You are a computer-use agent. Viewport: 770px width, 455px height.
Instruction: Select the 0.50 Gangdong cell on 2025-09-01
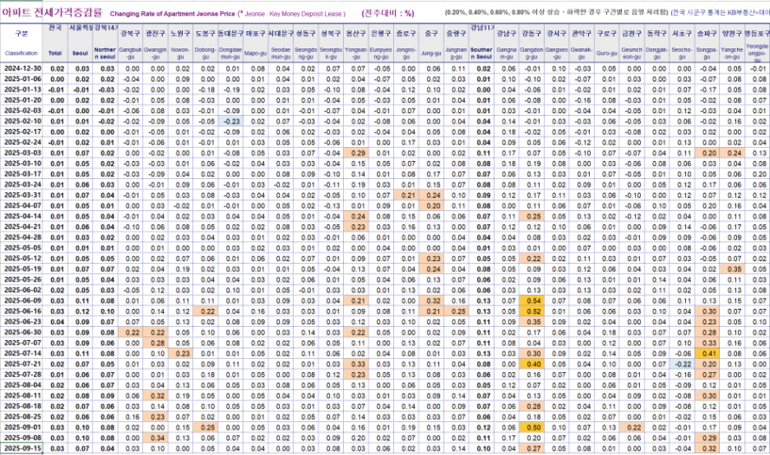pos(531,427)
